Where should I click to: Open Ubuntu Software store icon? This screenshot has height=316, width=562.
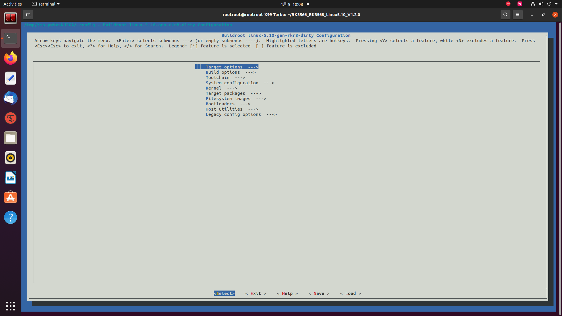[x=11, y=197]
